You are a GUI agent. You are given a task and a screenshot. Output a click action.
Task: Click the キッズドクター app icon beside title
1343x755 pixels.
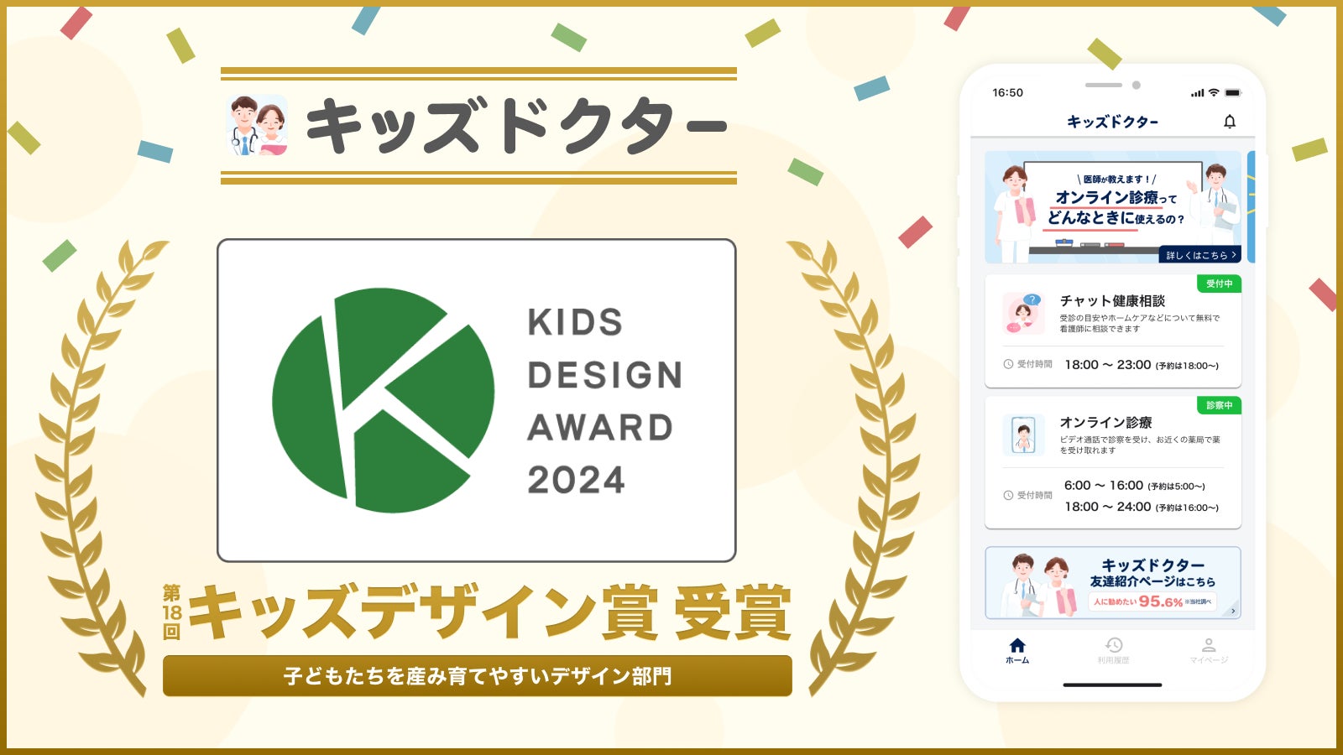coord(257,126)
